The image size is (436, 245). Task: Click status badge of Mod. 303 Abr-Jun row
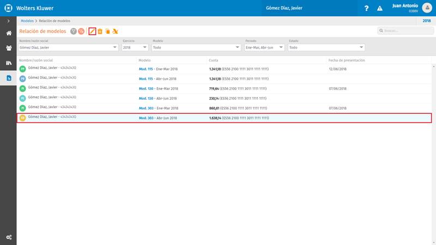(x=22, y=118)
